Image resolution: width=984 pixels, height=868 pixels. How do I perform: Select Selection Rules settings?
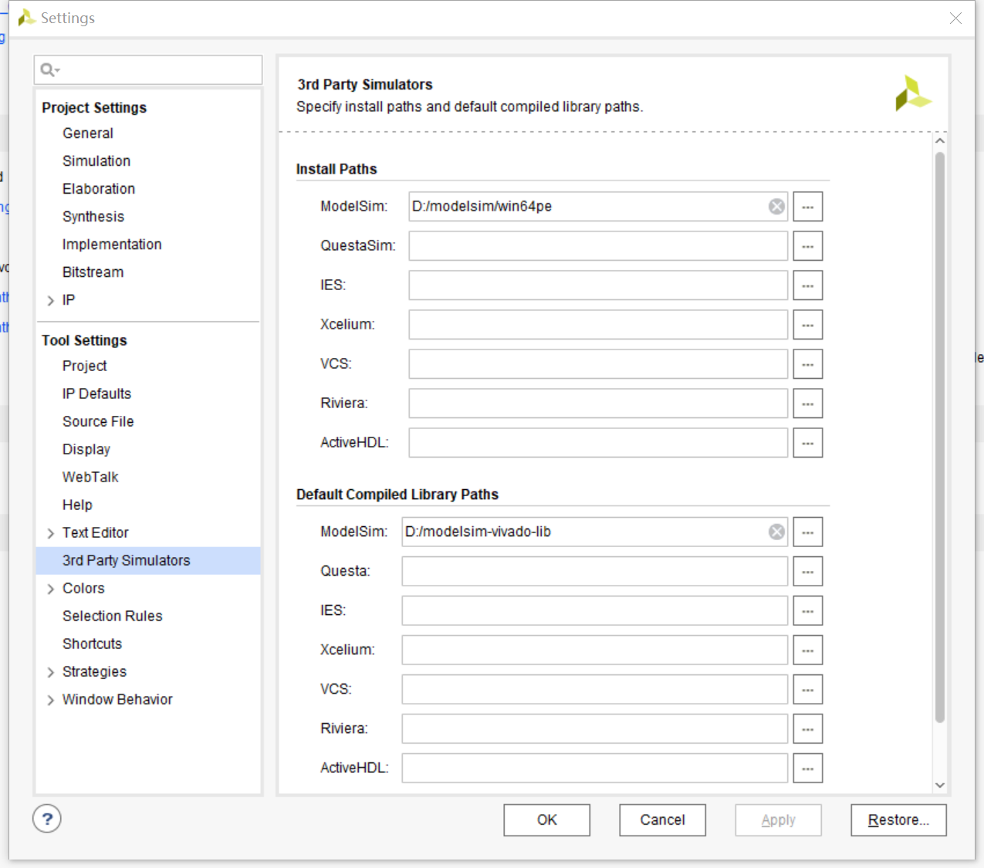[113, 616]
